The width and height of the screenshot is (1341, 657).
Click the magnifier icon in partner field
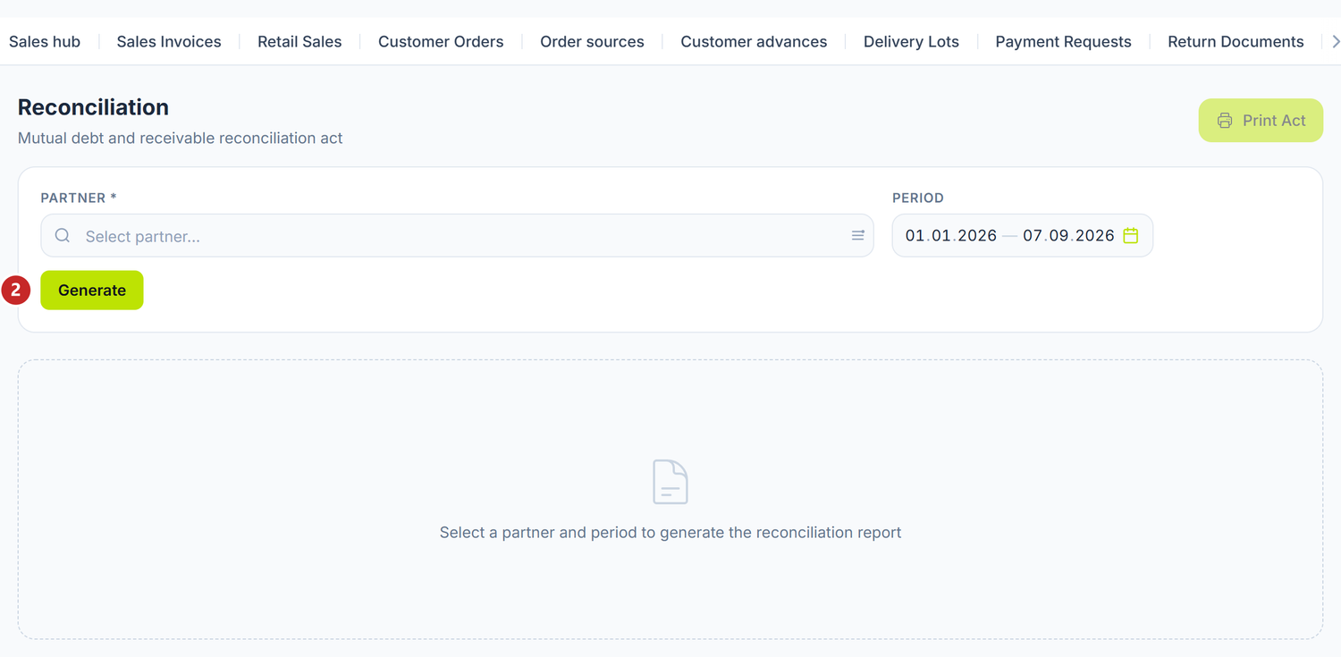(63, 236)
